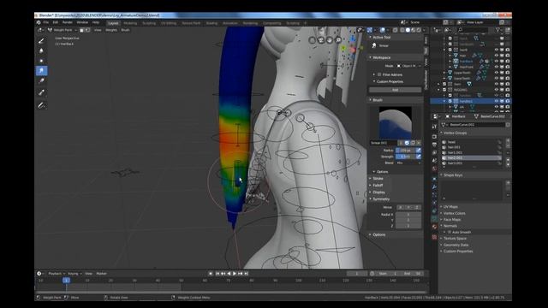This screenshot has height=308, width=548.
Task: Click the Blender logo menu icon
Action: coord(39,22)
